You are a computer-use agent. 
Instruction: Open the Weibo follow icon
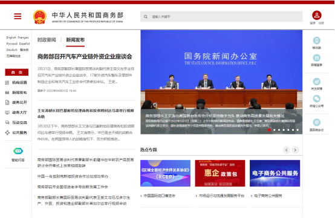click(317, 82)
